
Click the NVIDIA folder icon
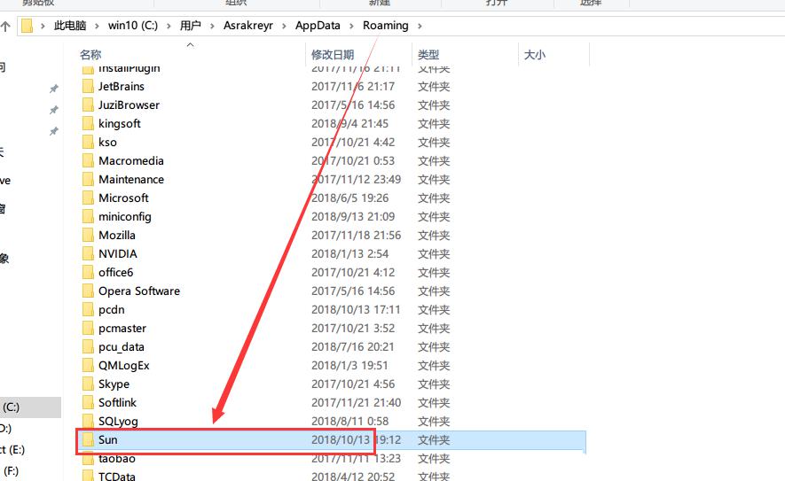(x=88, y=253)
